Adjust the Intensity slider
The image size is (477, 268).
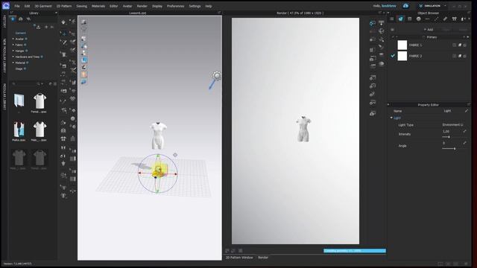(x=449, y=137)
